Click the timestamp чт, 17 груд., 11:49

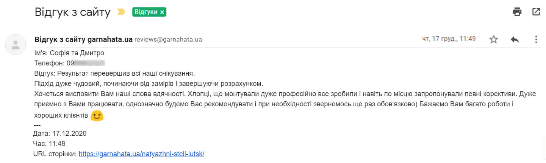pos(449,39)
